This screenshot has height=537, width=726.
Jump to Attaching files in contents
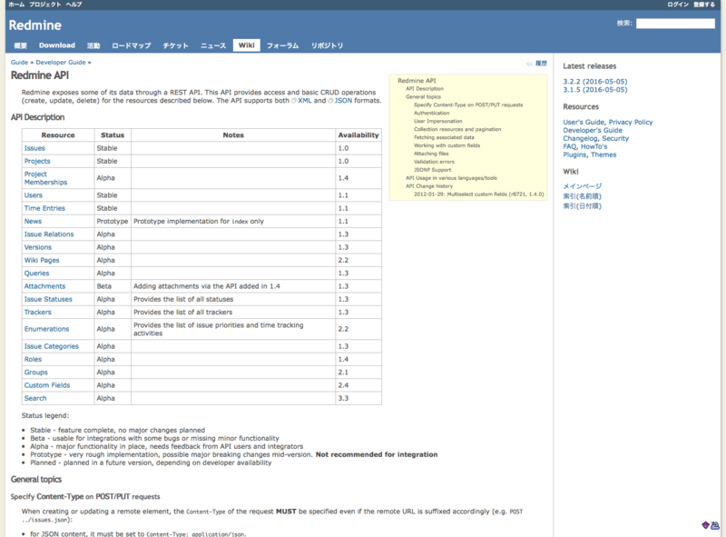point(431,154)
